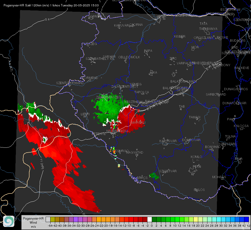Click the KORMEND town label
This screenshot has height=230, width=251.
point(90,78)
